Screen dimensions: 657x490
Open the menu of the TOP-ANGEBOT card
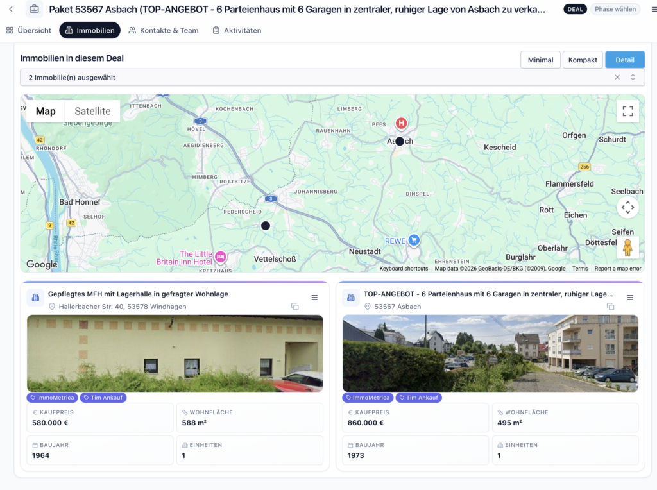click(630, 298)
